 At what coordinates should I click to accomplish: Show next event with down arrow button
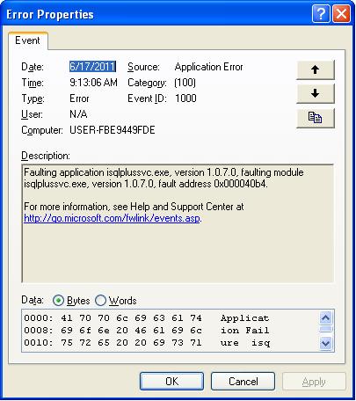[316, 94]
